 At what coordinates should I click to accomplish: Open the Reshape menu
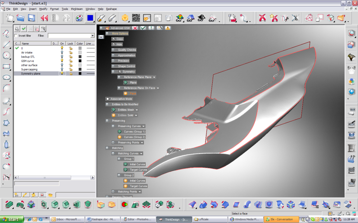pos(111,9)
